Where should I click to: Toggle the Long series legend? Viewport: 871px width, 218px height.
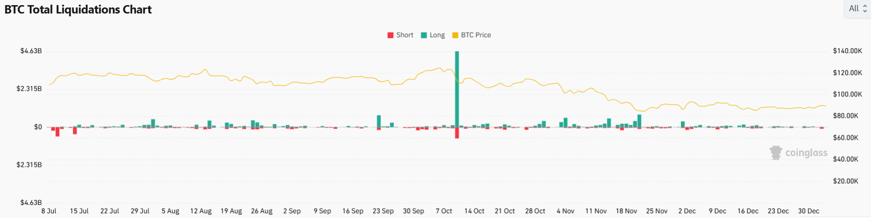(x=437, y=35)
